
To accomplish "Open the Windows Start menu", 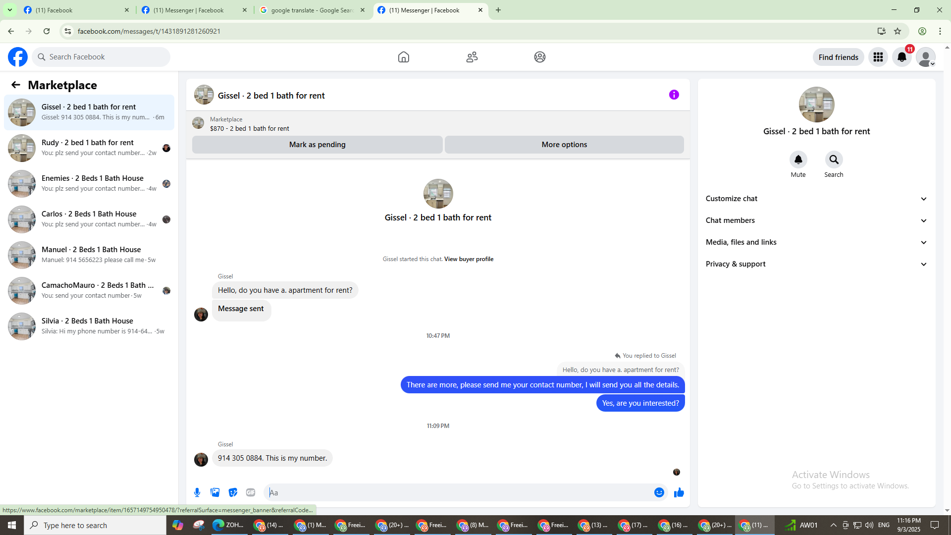I will pyautogui.click(x=12, y=525).
